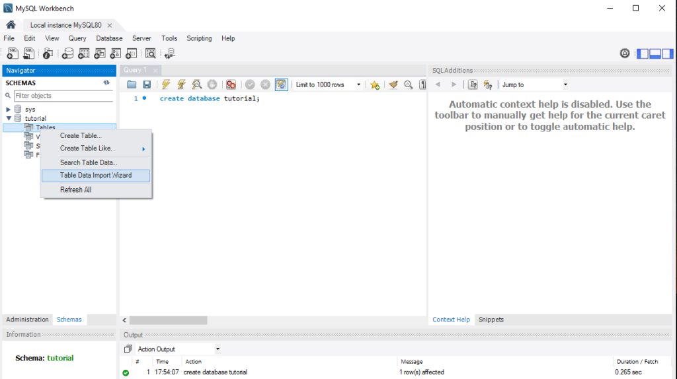Switch to the Snippets tab
Viewport: 677px width, 379px height.
[491, 320]
